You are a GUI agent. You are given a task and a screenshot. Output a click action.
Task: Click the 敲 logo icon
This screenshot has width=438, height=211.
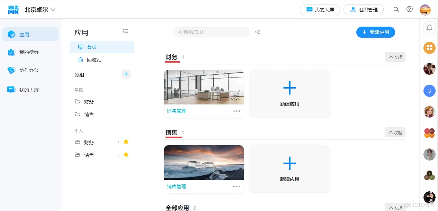pyautogui.click(x=13, y=10)
